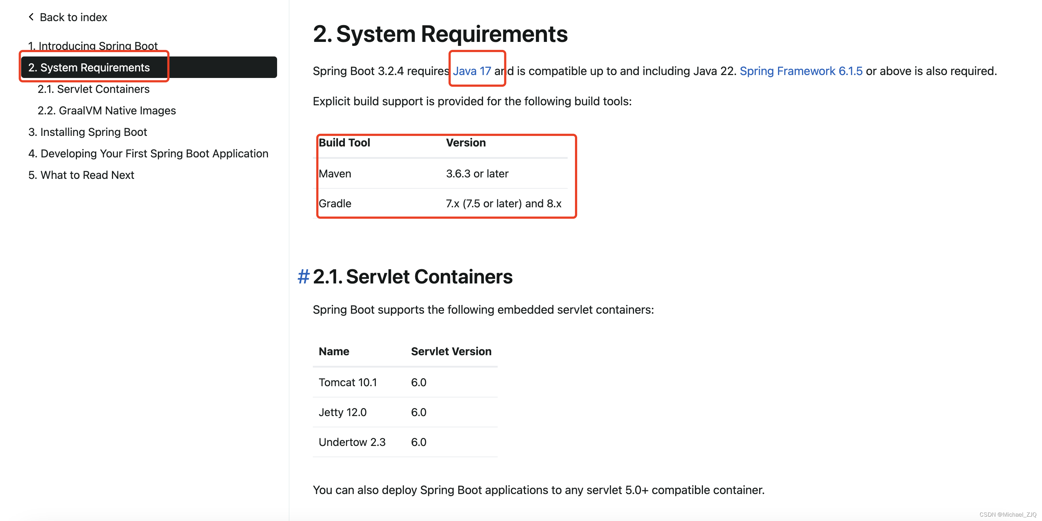This screenshot has width=1042, height=521.
Task: Click the # anchor before Servlet Containers heading
Action: coord(303,277)
